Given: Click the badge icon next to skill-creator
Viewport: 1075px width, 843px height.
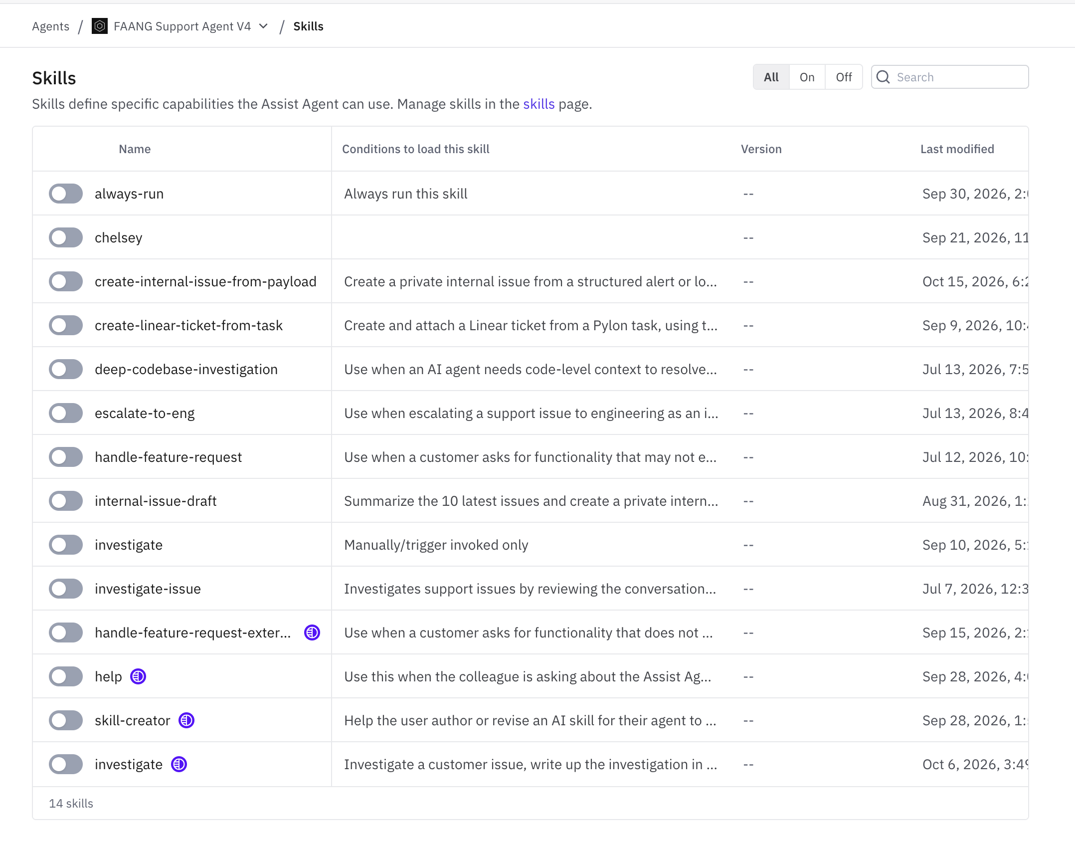Looking at the screenshot, I should click(186, 720).
